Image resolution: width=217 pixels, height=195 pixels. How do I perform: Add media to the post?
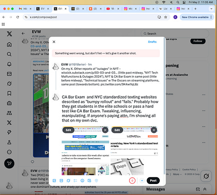(x=54, y=181)
